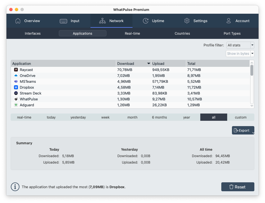Click the Raycast application icon
Viewport: 265px width, 203px height.
pyautogui.click(x=16, y=70)
